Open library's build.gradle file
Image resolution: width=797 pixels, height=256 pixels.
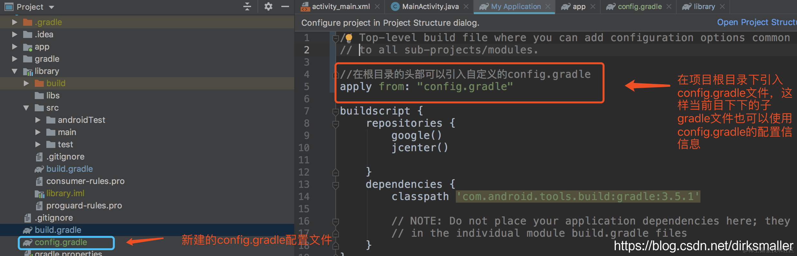70,169
